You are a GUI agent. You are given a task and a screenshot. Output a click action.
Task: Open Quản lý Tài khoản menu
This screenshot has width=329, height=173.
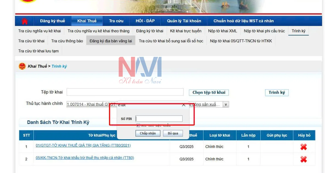pos(184,21)
